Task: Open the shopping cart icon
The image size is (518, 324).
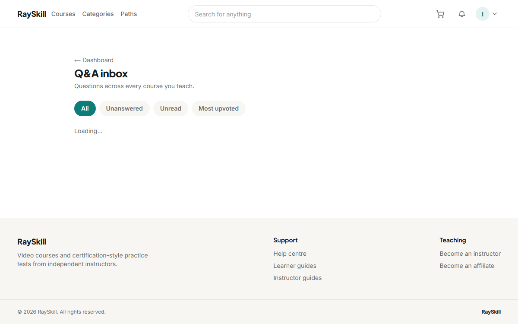Action: 440,14
